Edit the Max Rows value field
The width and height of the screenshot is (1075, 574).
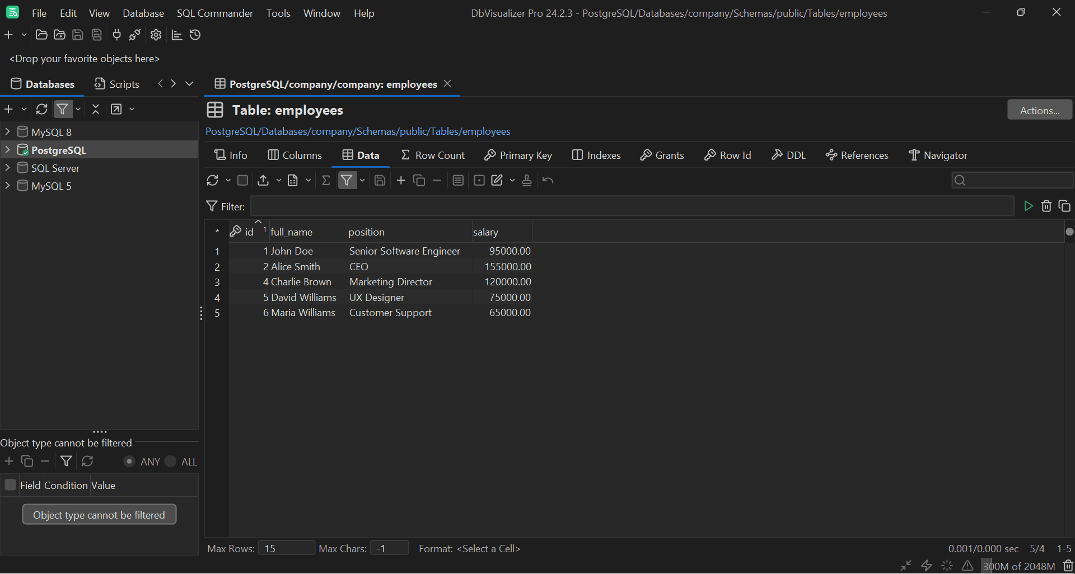286,548
